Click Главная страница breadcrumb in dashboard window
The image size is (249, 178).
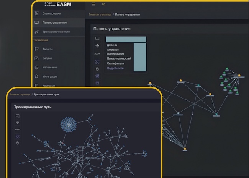pos(100,15)
